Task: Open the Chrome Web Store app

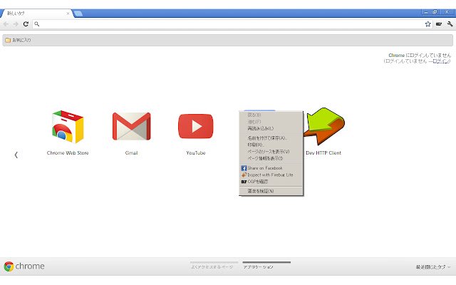Action: point(68,127)
